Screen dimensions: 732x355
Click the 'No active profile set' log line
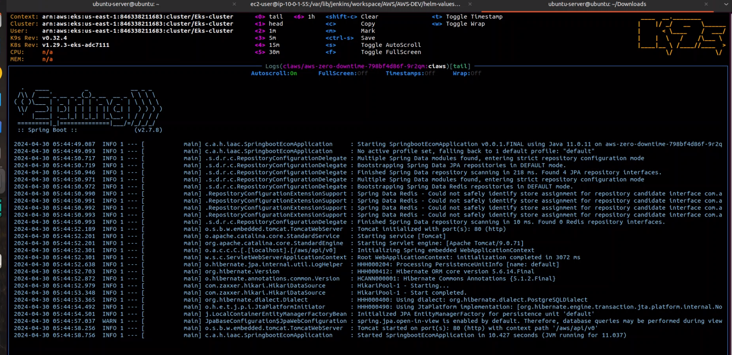click(x=304, y=152)
